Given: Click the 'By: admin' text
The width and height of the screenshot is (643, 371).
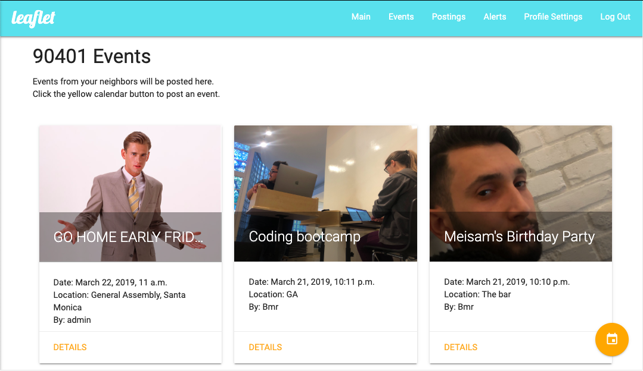Looking at the screenshot, I should (x=72, y=320).
